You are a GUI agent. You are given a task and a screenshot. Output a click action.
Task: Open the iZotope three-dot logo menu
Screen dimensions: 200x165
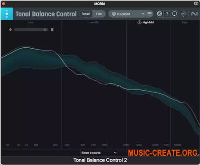pyautogui.click(x=7, y=14)
